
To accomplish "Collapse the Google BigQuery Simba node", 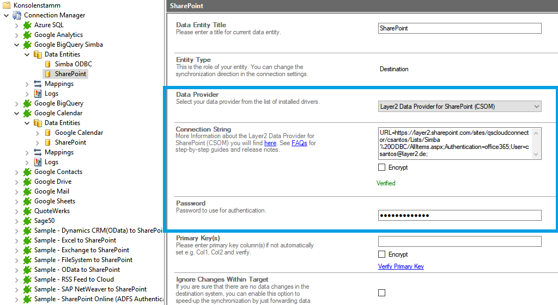I will pyautogui.click(x=17, y=45).
